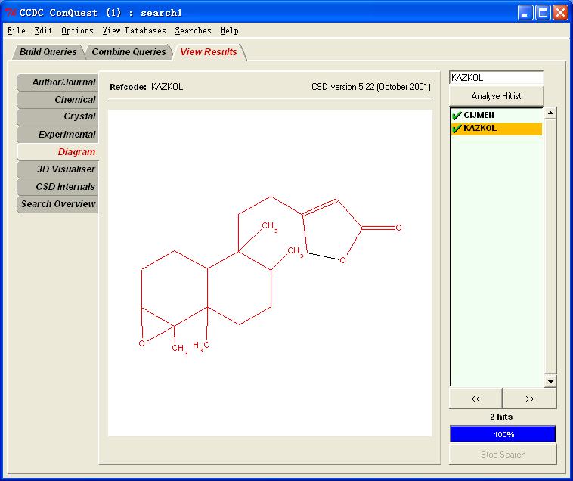This screenshot has height=481, width=573.
Task: Open the View Databases menu
Action: click(134, 31)
